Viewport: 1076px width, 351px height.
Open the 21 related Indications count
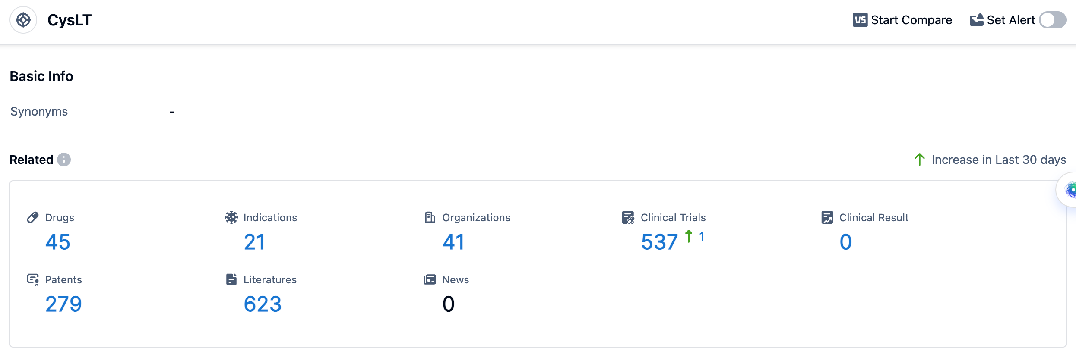pos(254,242)
